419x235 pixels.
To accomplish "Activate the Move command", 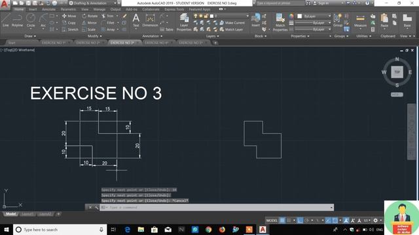I will pos(69,16).
